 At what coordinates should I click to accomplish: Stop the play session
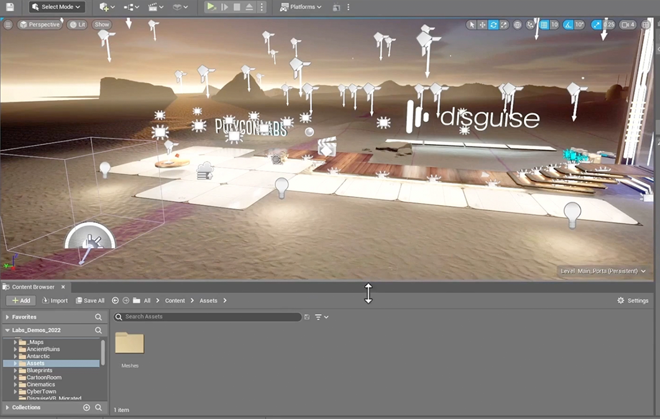(x=237, y=7)
